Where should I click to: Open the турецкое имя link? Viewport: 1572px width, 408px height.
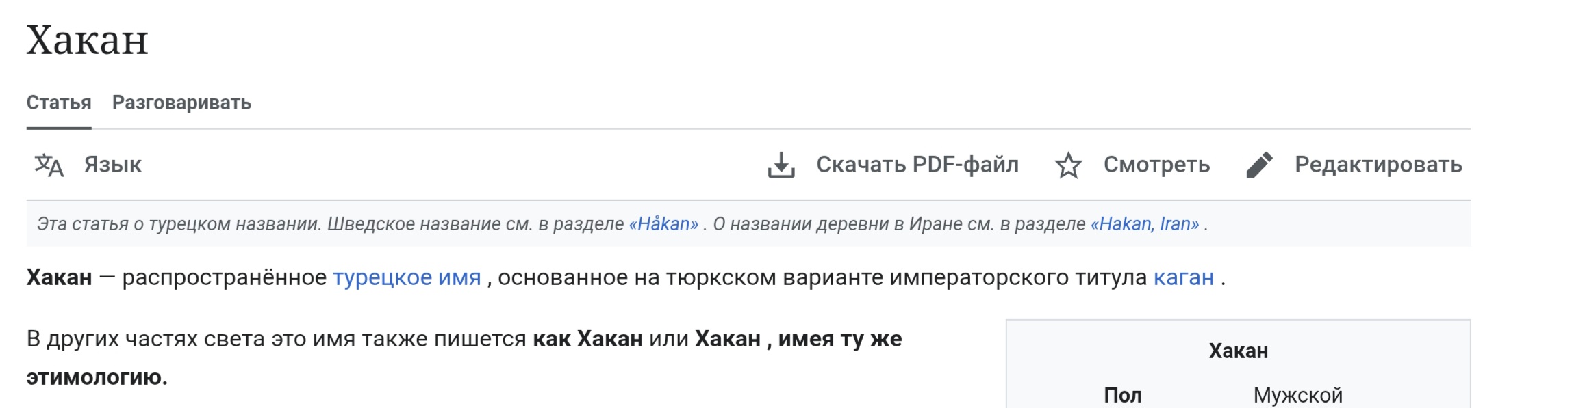click(x=407, y=277)
